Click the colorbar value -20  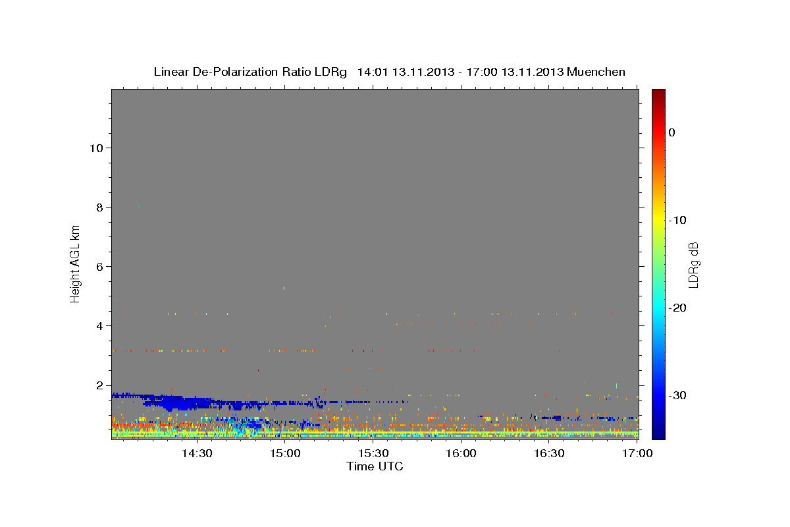point(678,308)
